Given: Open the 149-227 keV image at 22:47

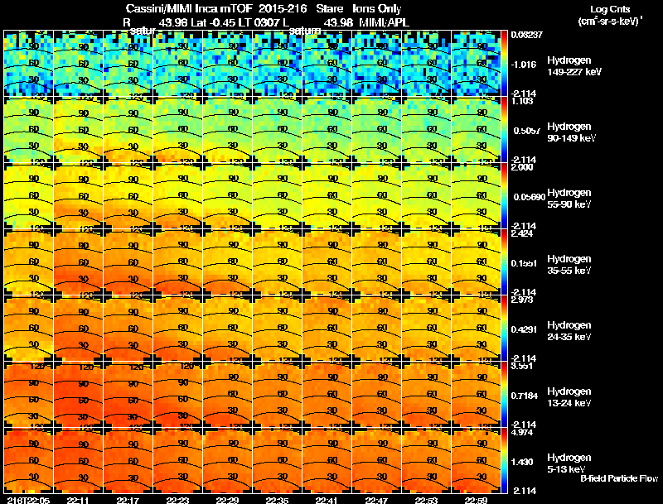Looking at the screenshot, I should tap(376, 64).
